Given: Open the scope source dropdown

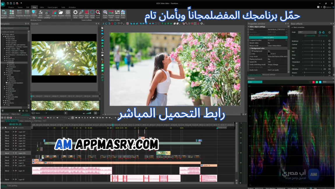Looking at the screenshot, I should point(255,82).
